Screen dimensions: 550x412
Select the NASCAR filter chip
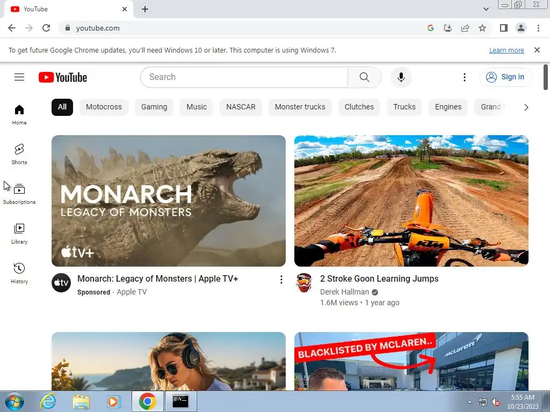tap(241, 107)
